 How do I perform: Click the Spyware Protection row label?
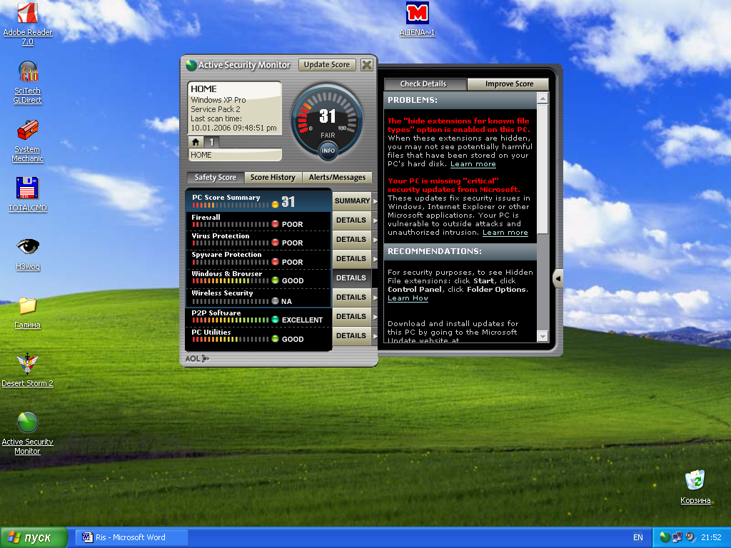click(x=226, y=255)
